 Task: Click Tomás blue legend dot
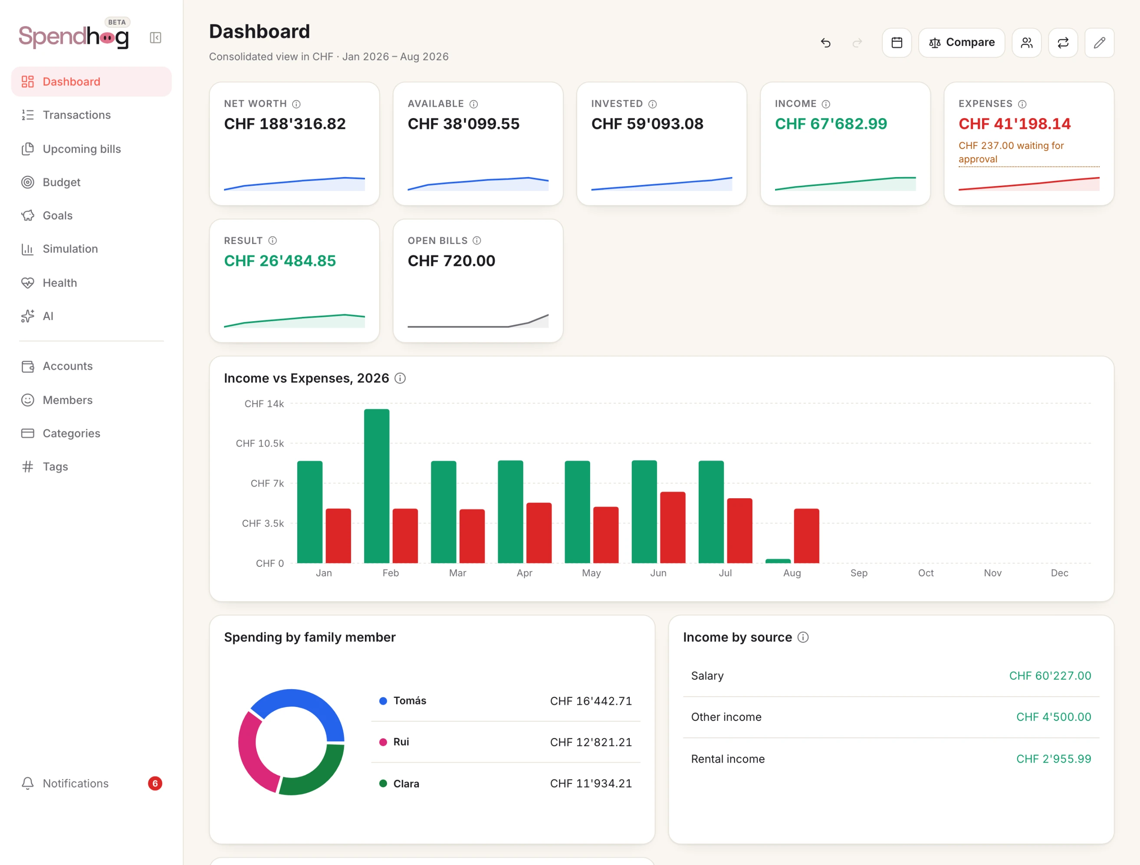click(x=383, y=701)
